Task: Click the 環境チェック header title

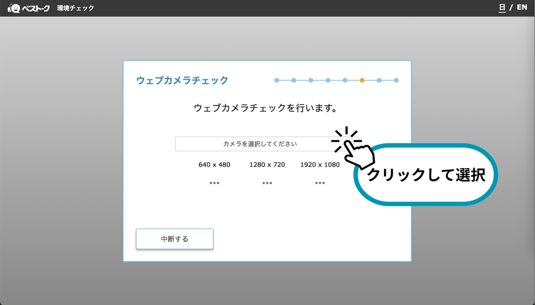Action: 75,8
